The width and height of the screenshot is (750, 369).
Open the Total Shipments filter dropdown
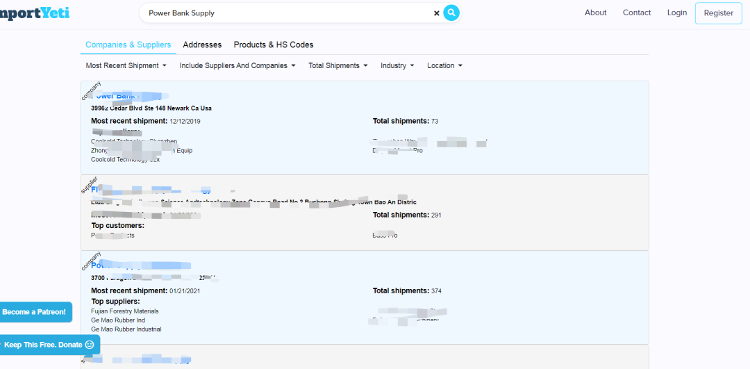point(338,66)
